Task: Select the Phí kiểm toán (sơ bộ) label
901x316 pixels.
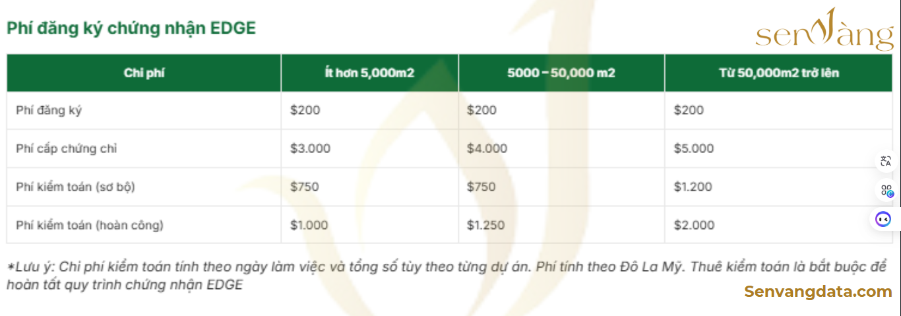Action: pyautogui.click(x=75, y=187)
